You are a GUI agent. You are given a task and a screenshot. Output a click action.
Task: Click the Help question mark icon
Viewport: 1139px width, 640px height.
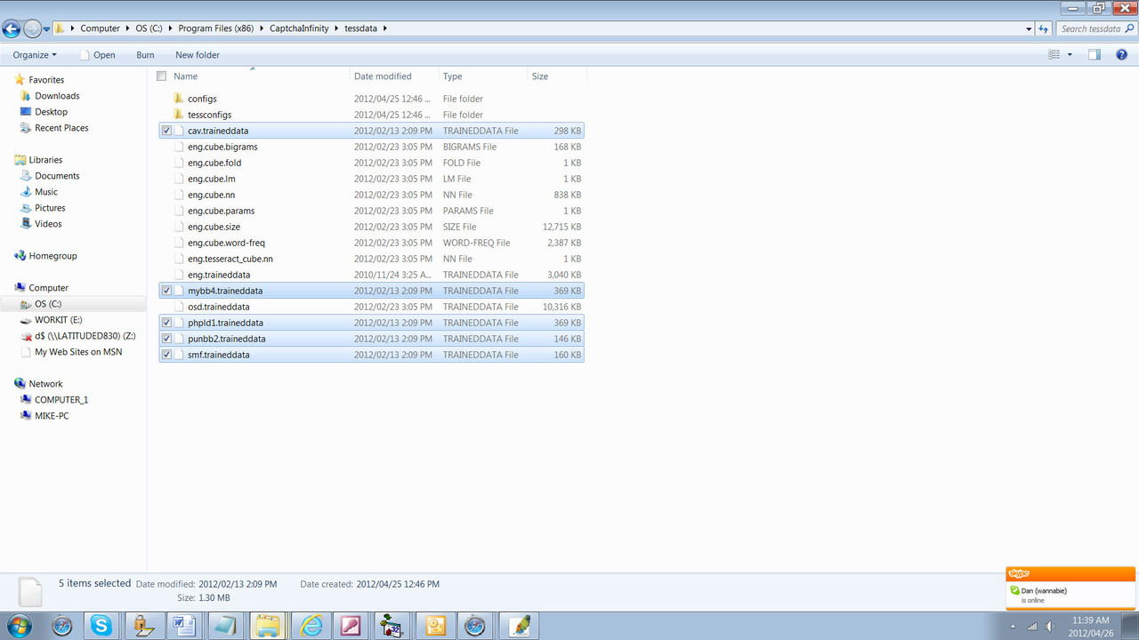[1120, 55]
